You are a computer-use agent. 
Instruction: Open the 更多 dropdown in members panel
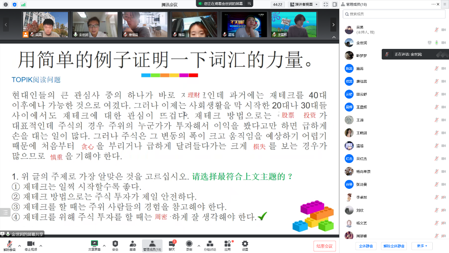click(x=422, y=246)
